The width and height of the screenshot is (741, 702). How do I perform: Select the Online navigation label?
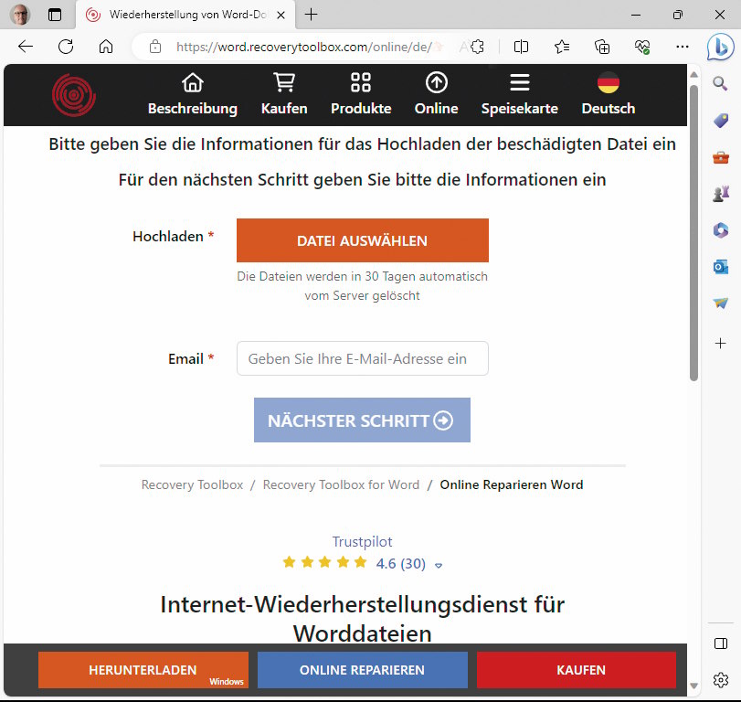pos(436,108)
